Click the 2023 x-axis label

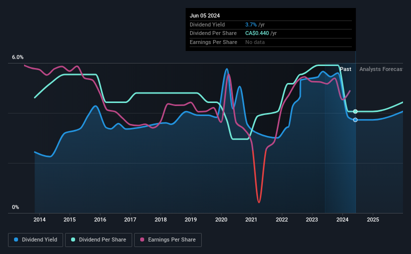point(312,219)
